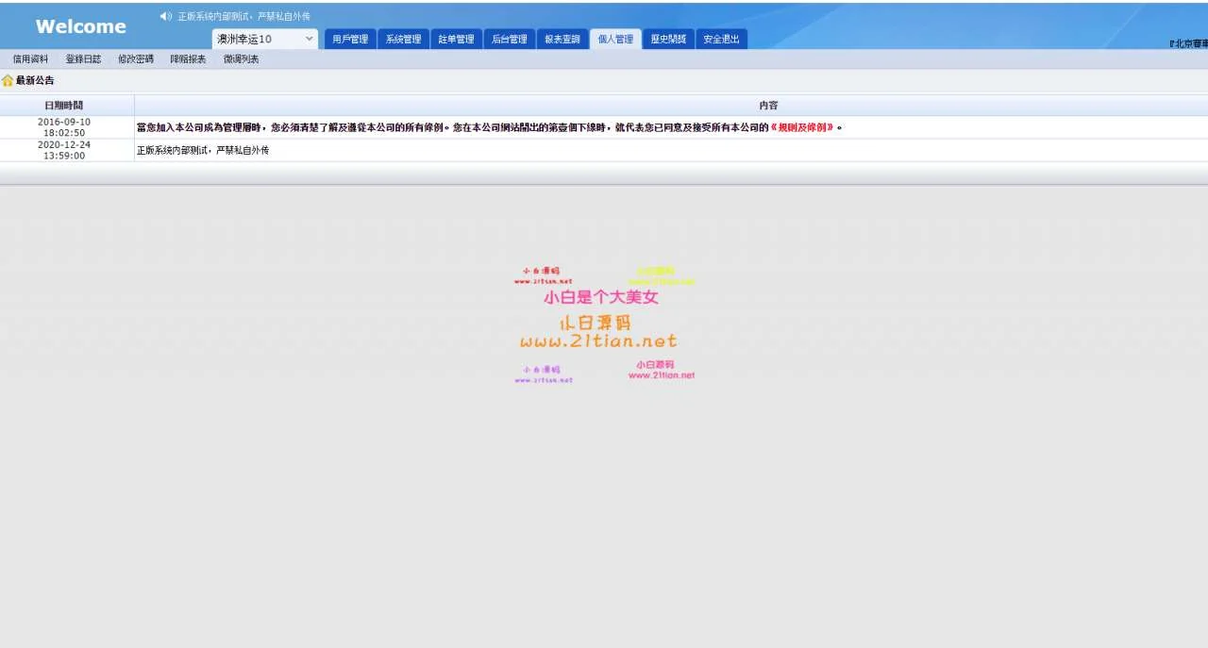Viewport: 1208px width, 648px height.
Task: Click the red 《規則及條例》 link
Action: (802, 127)
